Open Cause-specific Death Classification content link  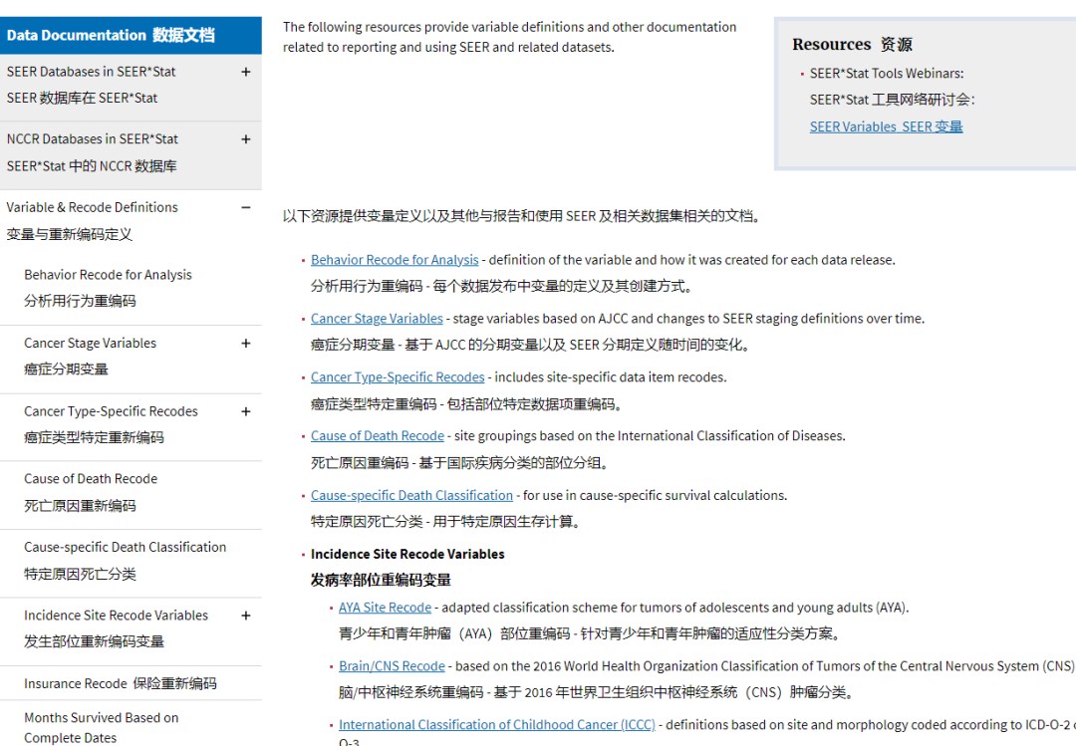click(411, 495)
